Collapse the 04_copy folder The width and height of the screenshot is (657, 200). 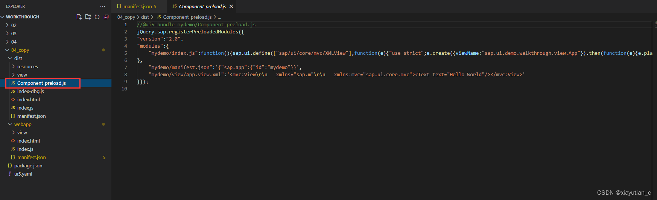[x=7, y=50]
